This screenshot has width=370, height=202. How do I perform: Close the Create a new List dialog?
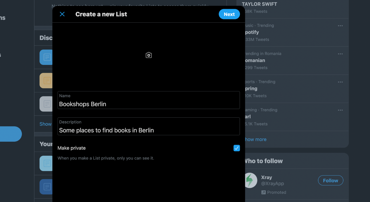tap(62, 14)
